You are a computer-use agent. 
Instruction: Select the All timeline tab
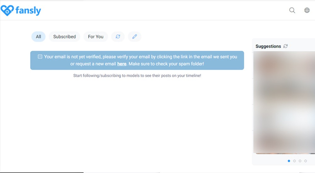[38, 36]
